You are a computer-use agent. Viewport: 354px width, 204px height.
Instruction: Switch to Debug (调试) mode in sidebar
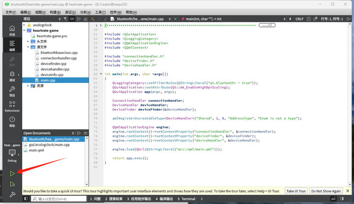click(12, 76)
